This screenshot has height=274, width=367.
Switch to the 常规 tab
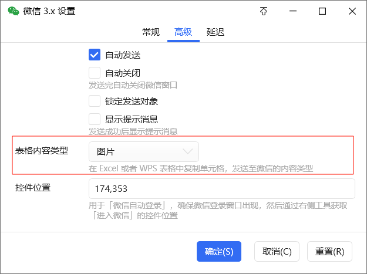(x=151, y=32)
